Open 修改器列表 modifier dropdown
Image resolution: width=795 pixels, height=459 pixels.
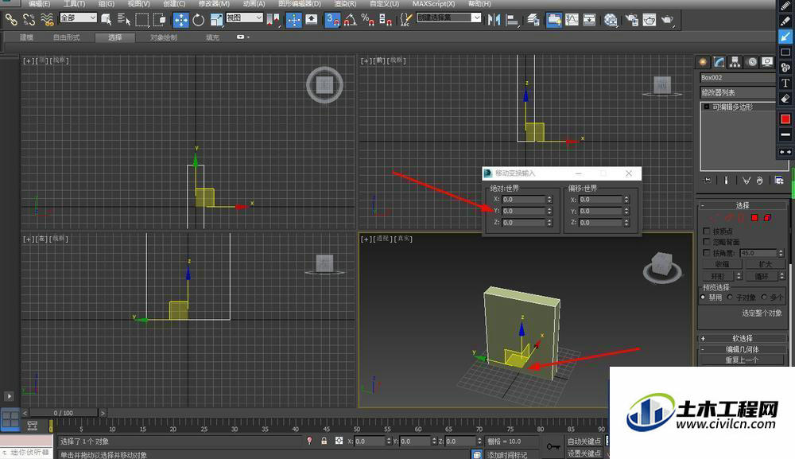739,92
